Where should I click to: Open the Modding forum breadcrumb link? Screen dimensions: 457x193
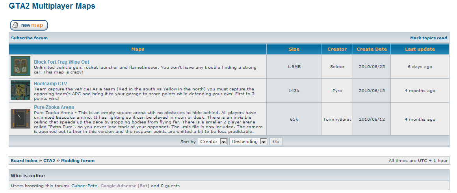point(78,160)
